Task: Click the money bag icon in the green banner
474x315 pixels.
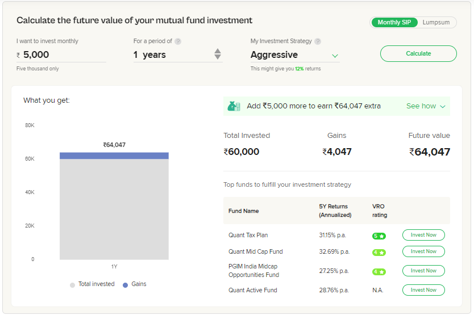Action: tap(234, 106)
